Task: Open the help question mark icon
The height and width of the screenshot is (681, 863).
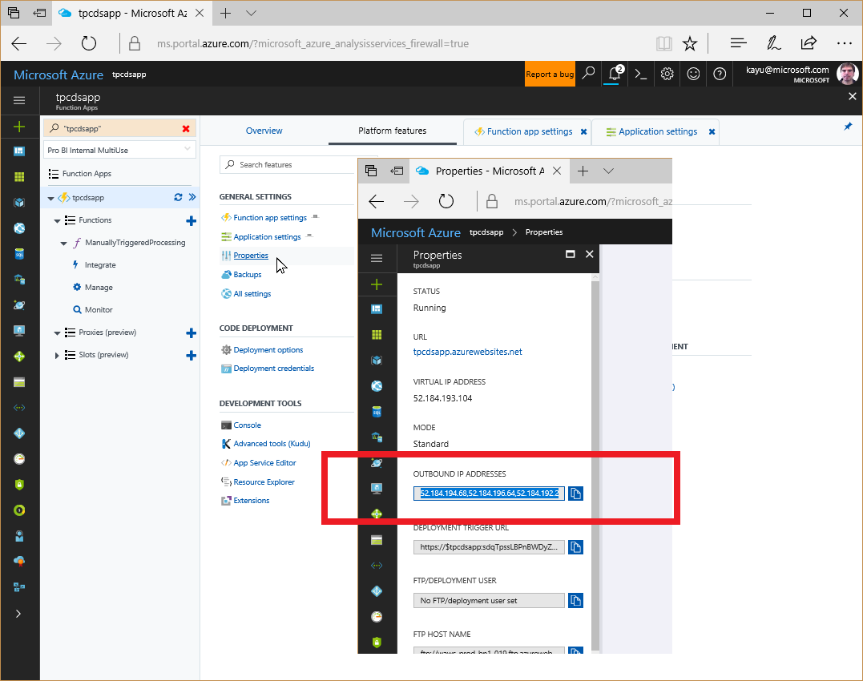Action: (x=720, y=74)
